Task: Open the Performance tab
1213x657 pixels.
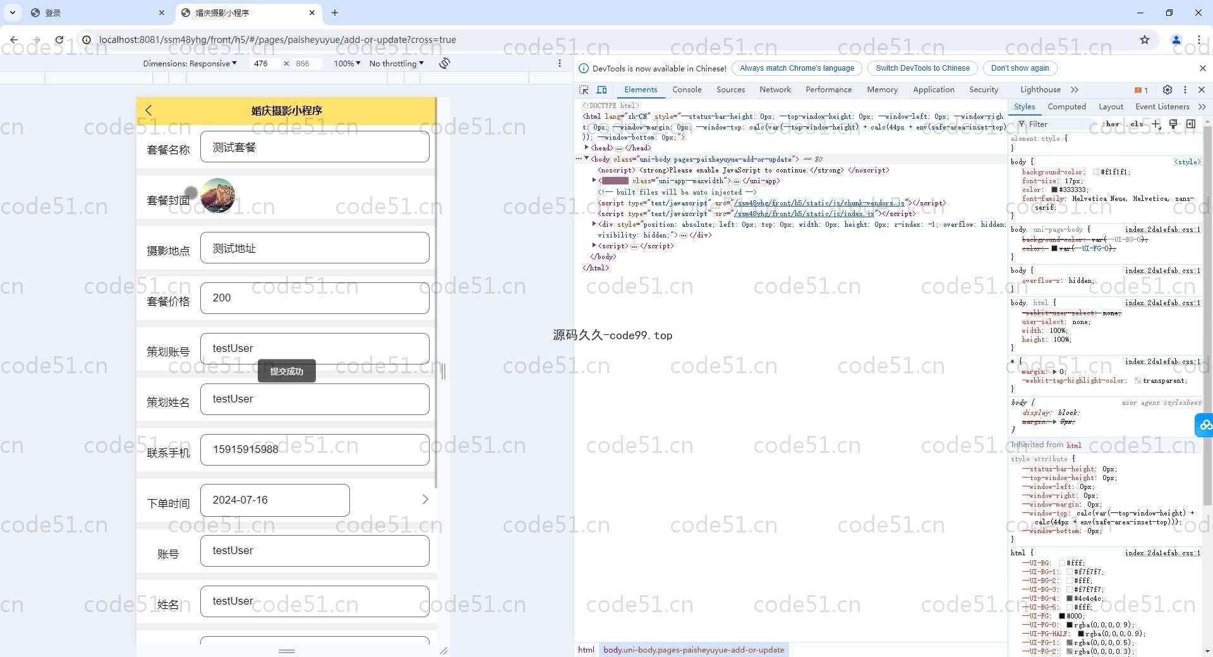Action: [x=828, y=90]
